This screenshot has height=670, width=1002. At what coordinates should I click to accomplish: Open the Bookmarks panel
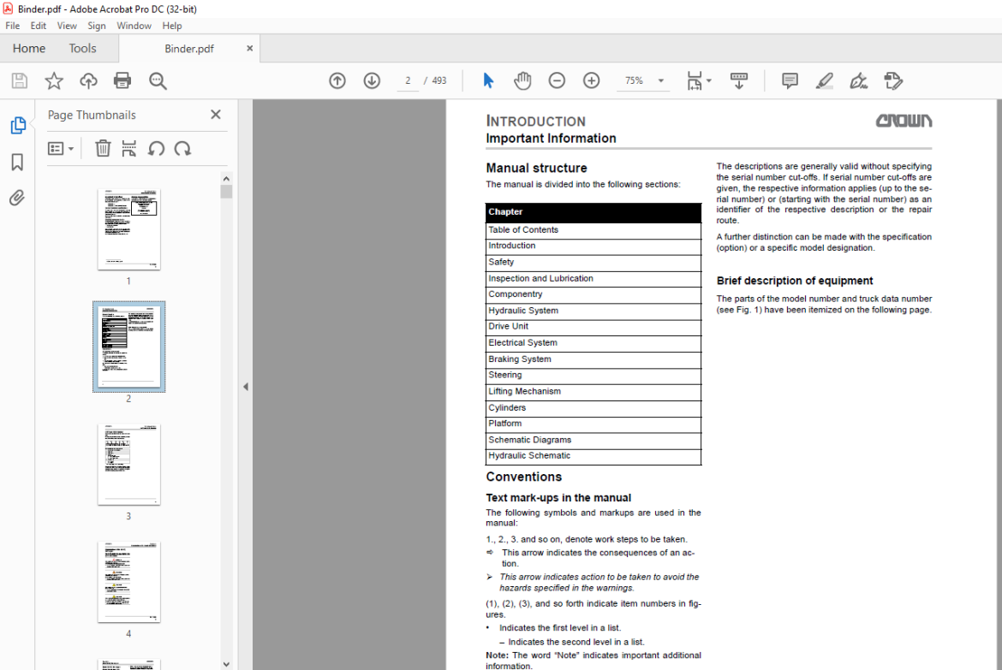(x=17, y=163)
